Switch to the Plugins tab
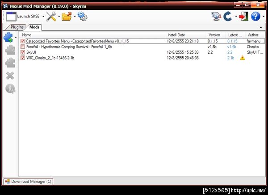The image size is (268, 195). [x=17, y=27]
